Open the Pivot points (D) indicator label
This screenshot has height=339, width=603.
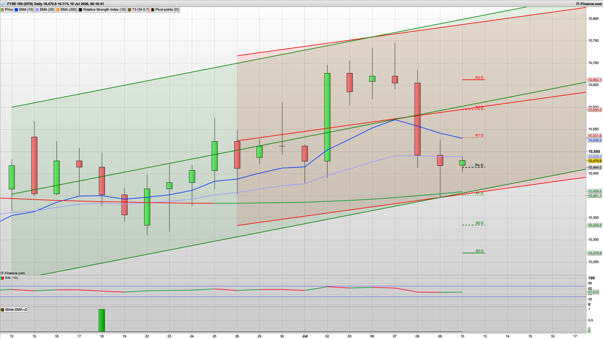(x=167, y=10)
